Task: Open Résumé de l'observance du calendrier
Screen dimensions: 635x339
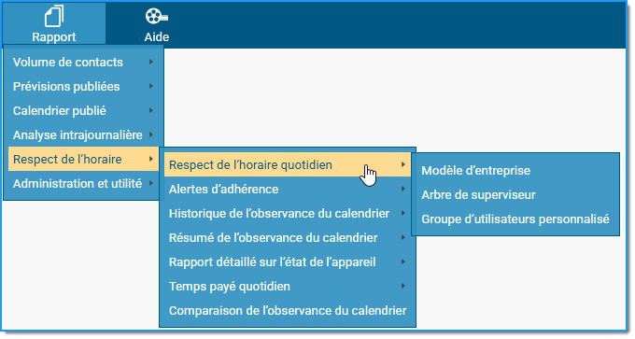Action: (x=287, y=238)
